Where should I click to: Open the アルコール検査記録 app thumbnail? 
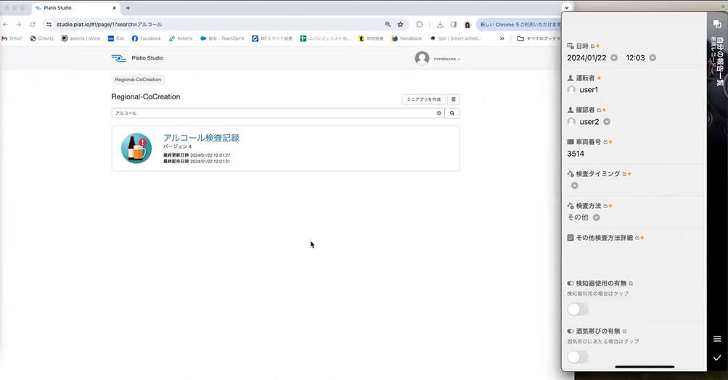(136, 149)
